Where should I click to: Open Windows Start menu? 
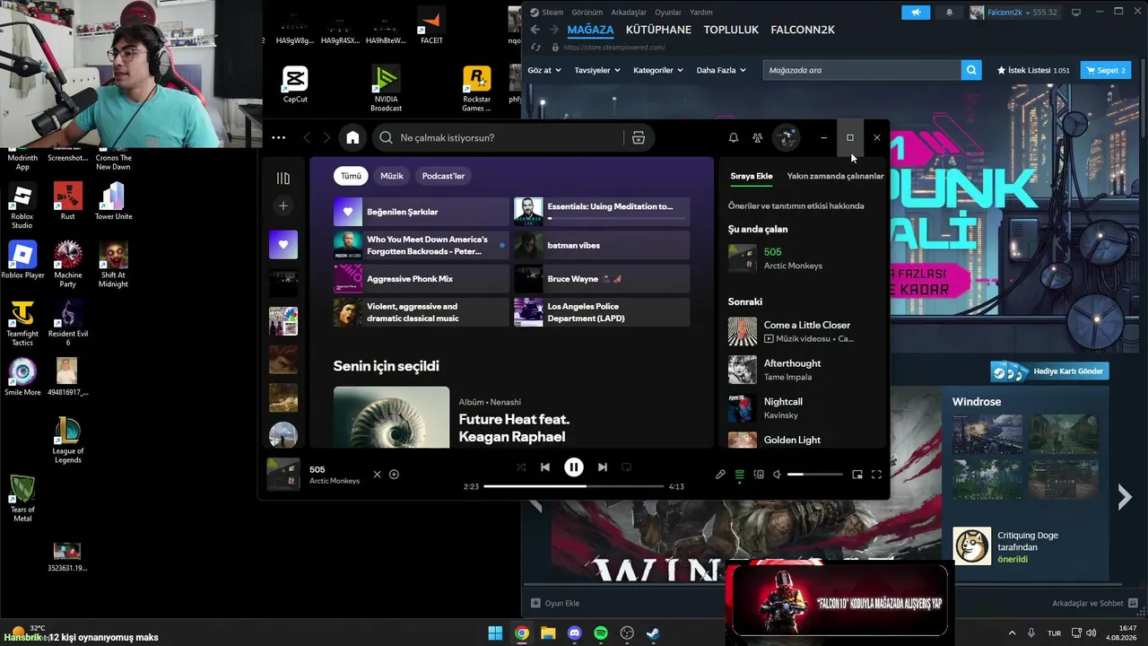495,633
